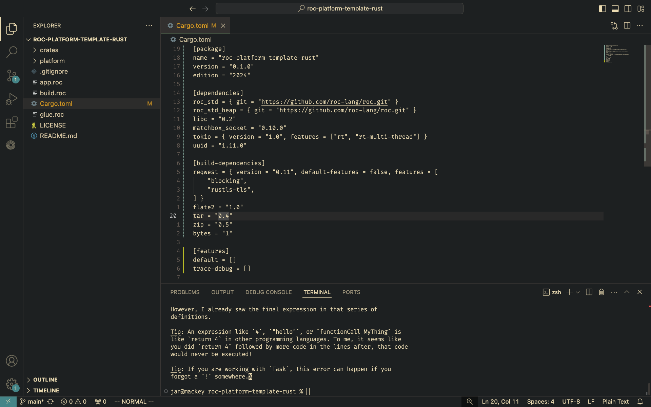Expand the TIMELINE section
This screenshot has height=407, width=651.
point(46,391)
